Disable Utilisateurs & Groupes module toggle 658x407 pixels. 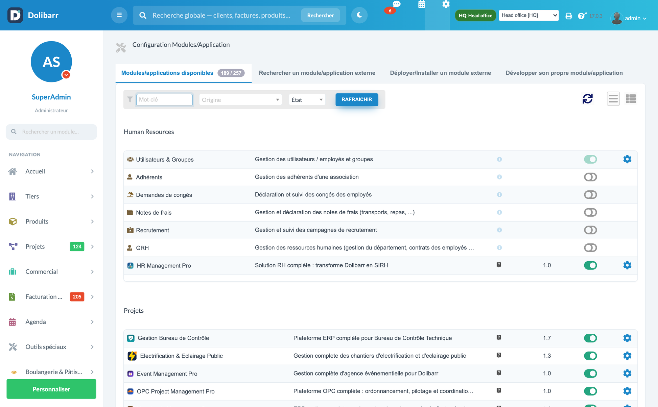590,159
